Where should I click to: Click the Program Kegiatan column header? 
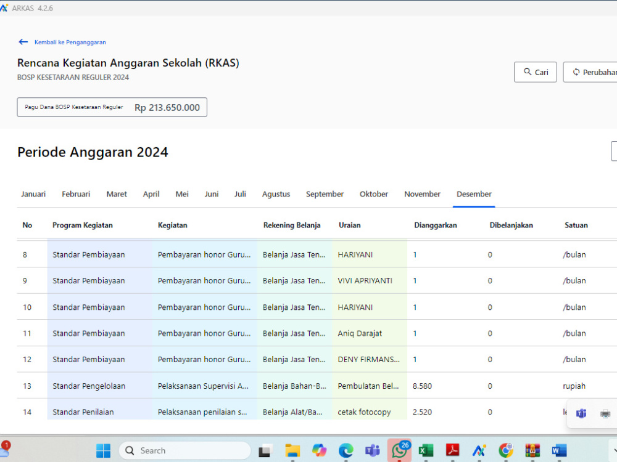(83, 225)
